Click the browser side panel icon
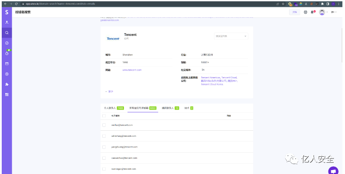The width and height of the screenshot is (345, 174). click(328, 4)
